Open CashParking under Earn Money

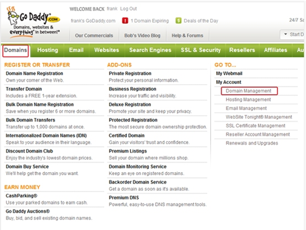click(21, 196)
